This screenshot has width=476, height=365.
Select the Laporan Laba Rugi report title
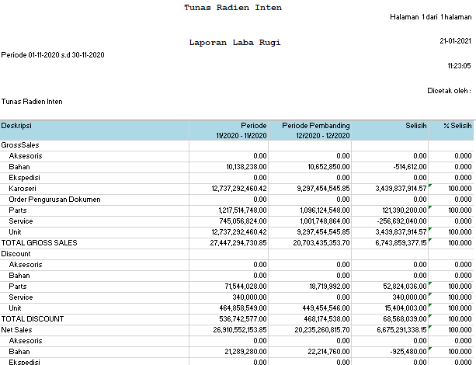pyautogui.click(x=235, y=43)
